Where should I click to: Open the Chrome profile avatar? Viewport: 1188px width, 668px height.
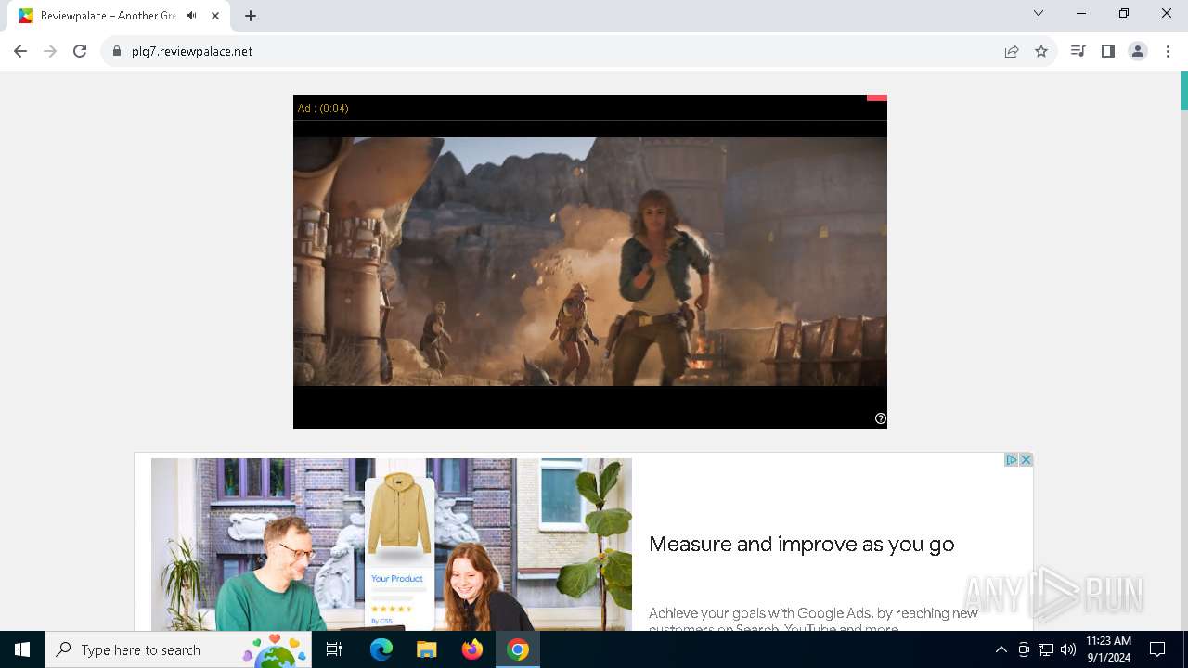1138,51
